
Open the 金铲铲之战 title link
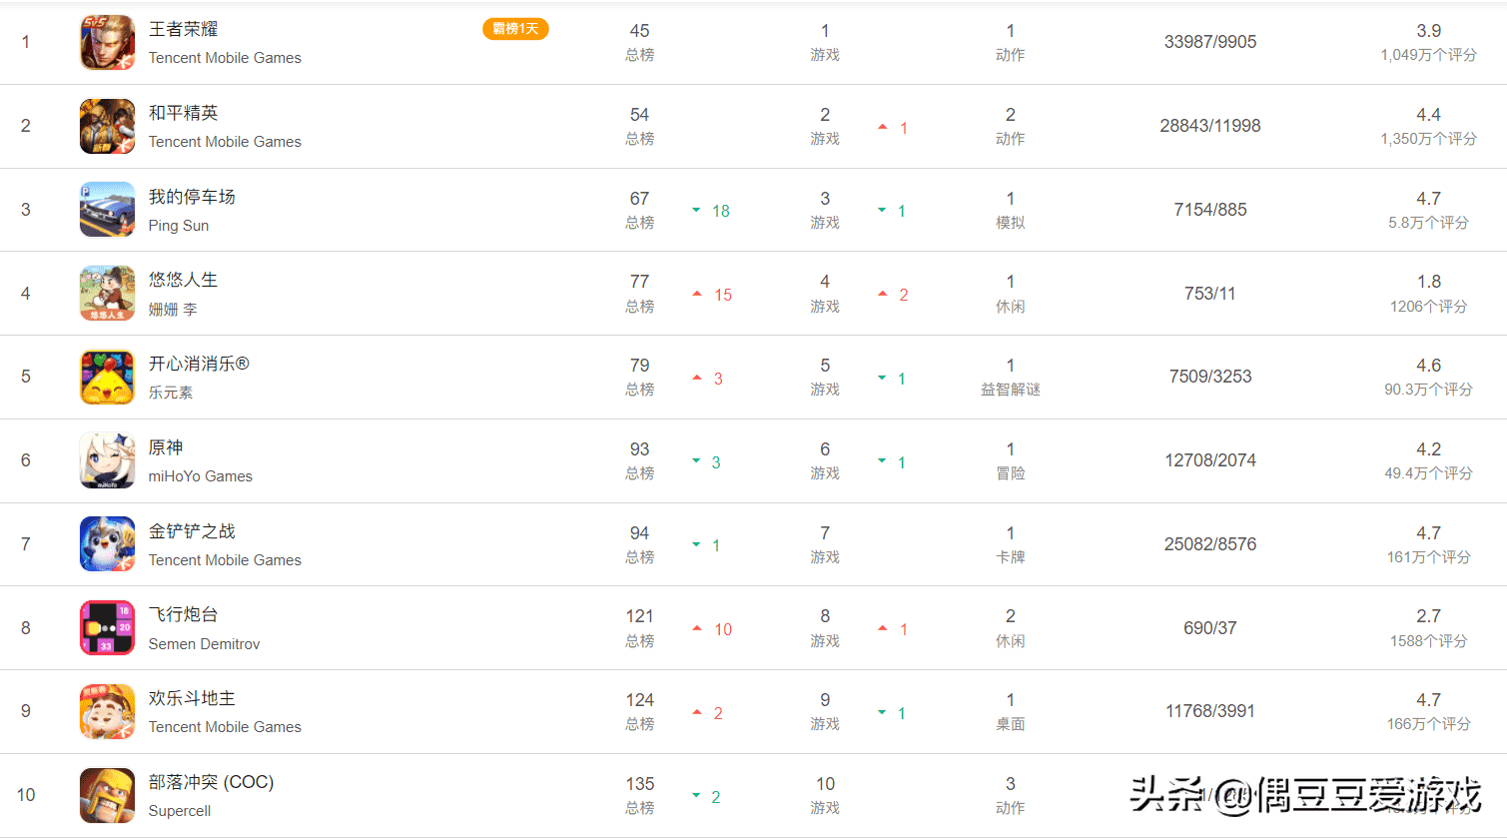tap(192, 531)
